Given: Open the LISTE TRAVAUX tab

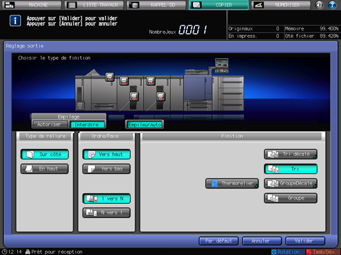Looking at the screenshot, I should point(94,5).
